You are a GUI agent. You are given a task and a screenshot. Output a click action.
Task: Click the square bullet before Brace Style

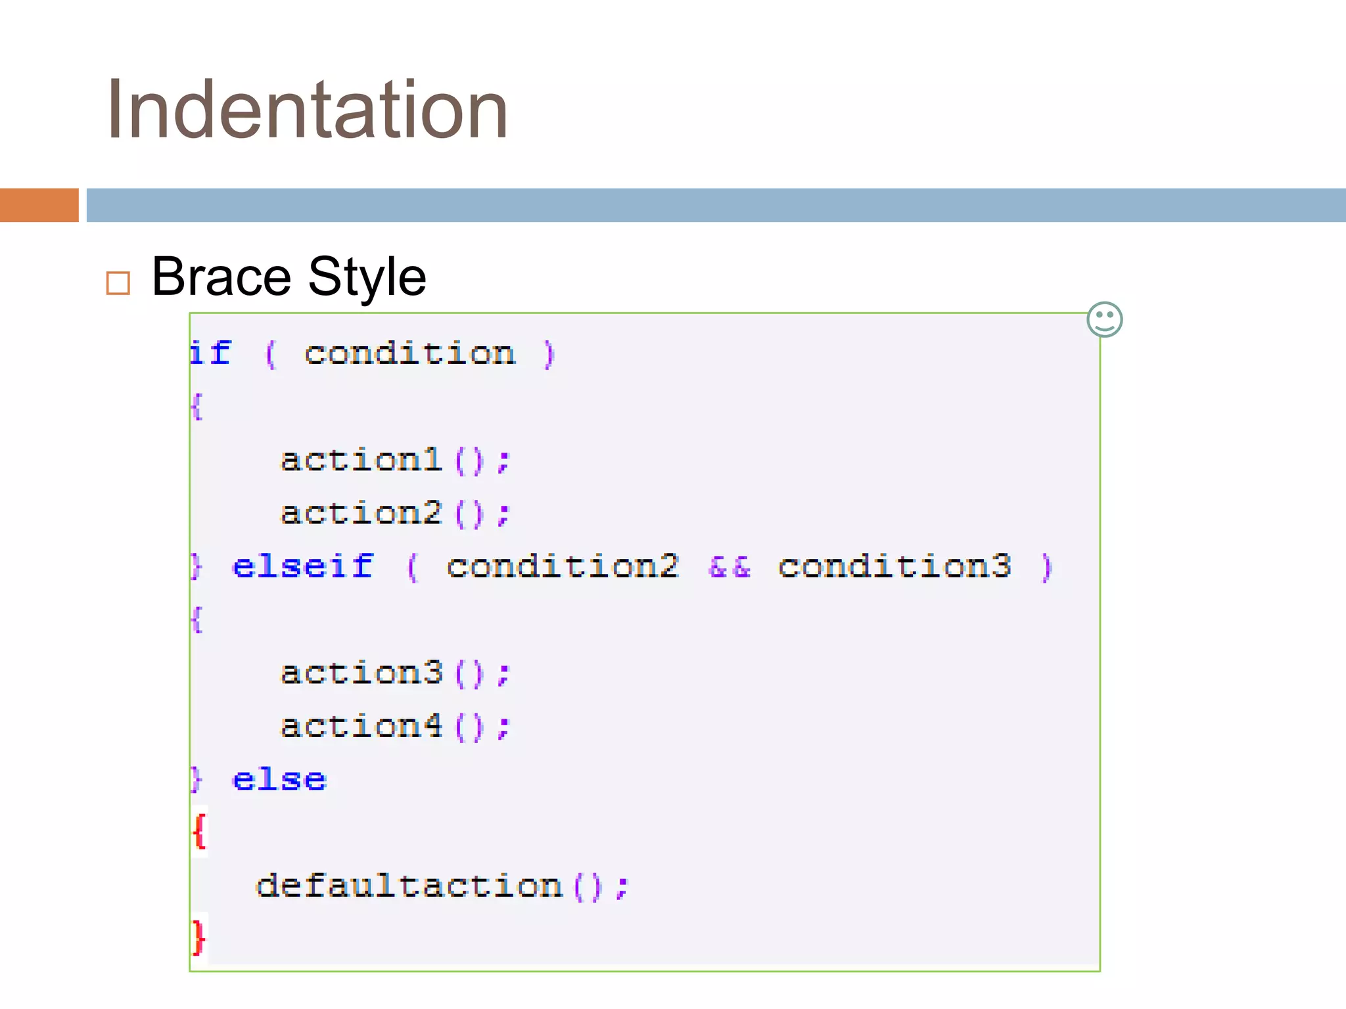[118, 283]
